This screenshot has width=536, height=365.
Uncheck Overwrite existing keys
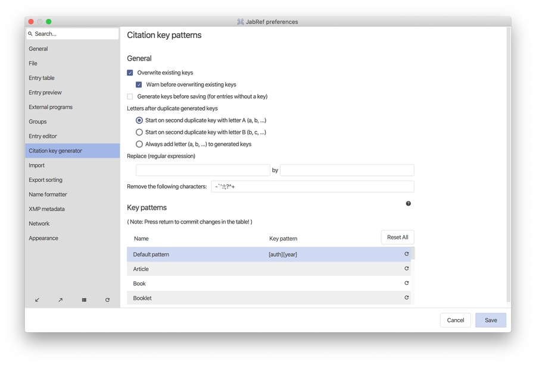coord(130,73)
